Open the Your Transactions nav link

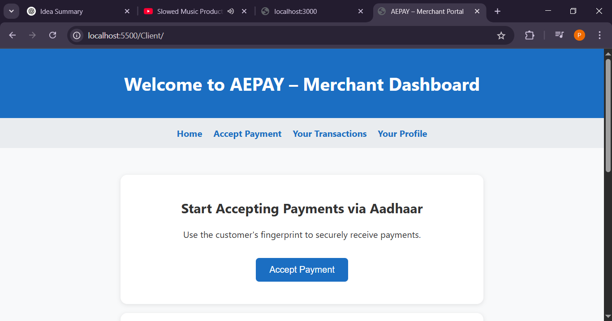tap(329, 134)
